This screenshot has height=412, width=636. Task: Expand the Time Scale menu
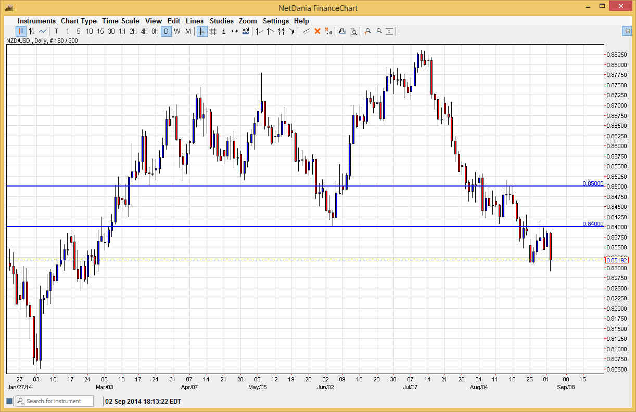click(x=120, y=21)
